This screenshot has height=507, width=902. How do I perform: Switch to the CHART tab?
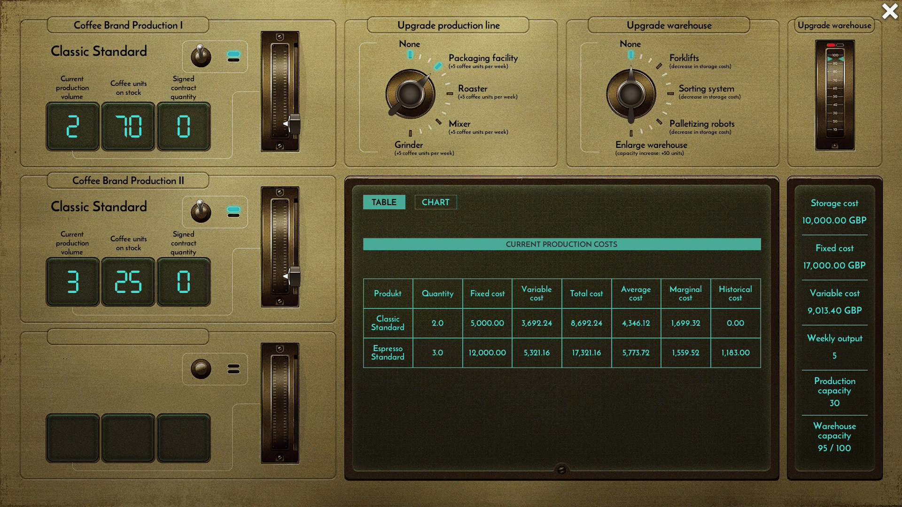(x=435, y=202)
